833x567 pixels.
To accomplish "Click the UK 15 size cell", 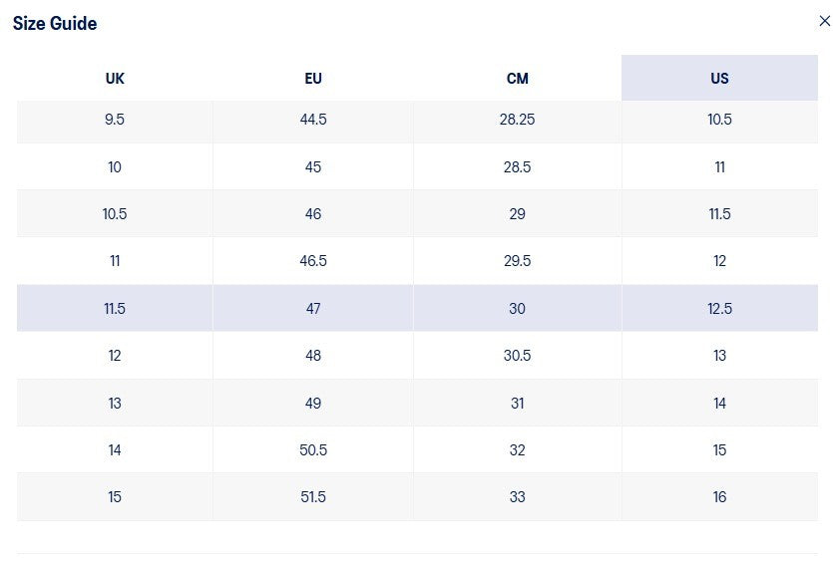I will click(115, 497).
